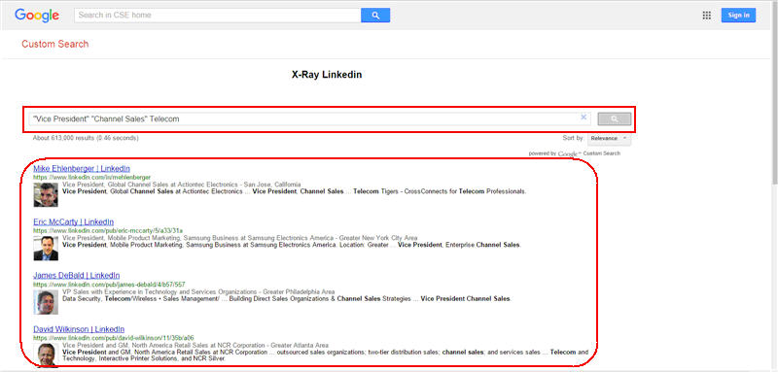Click David Wilkinson's profile photo
This screenshot has height=372, width=778.
point(46,355)
